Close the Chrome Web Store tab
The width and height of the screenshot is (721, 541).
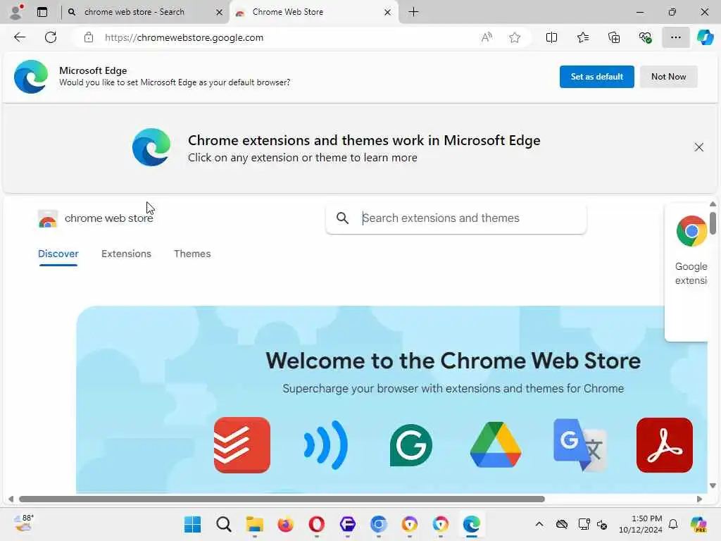[x=387, y=13]
